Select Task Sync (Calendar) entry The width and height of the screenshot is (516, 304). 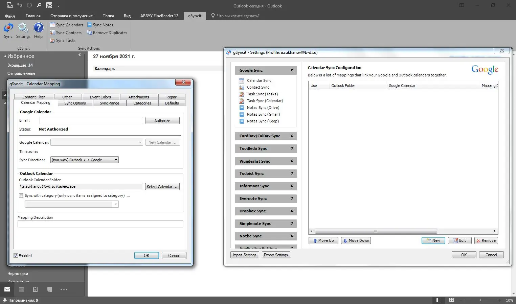tap(265, 101)
